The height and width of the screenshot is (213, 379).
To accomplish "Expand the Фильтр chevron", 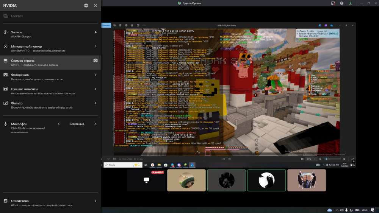I will (96, 103).
